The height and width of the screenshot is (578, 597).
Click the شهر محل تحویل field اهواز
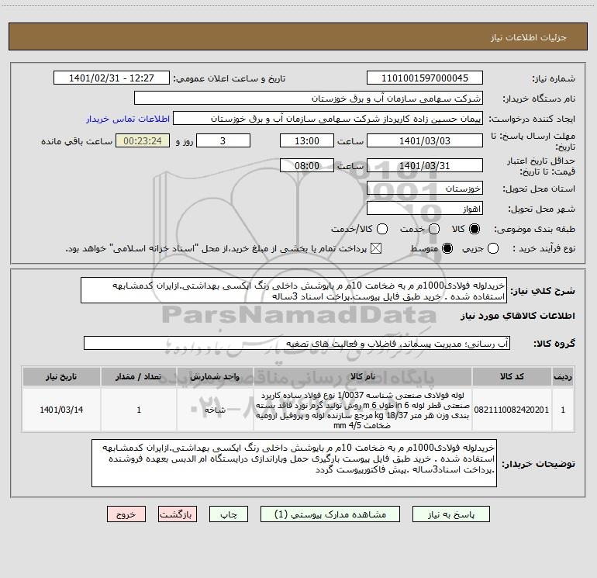[425, 208]
